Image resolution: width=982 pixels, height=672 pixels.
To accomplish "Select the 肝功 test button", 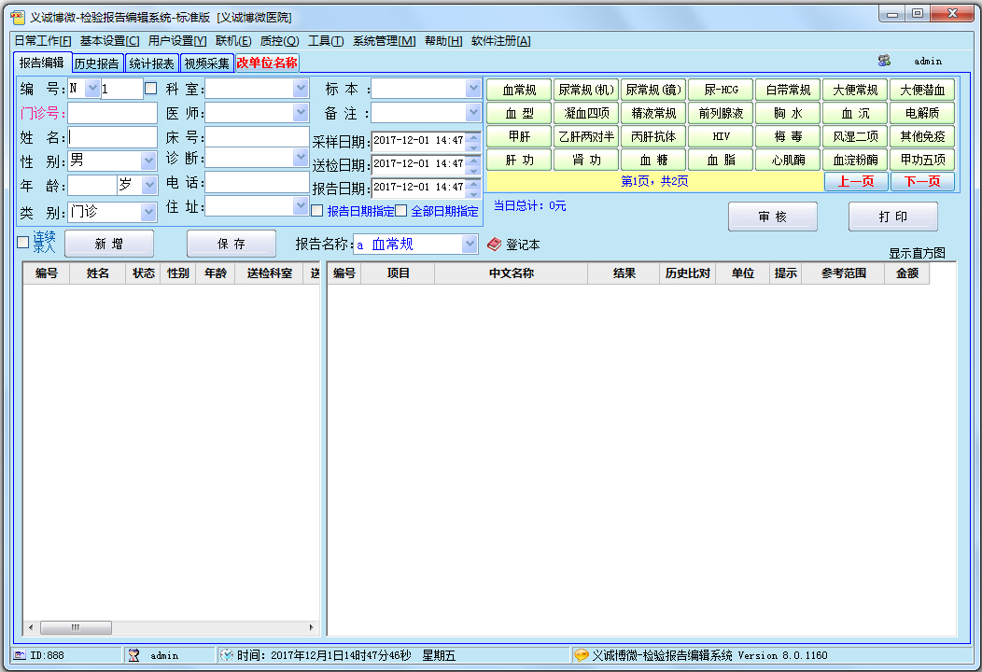I will [519, 160].
